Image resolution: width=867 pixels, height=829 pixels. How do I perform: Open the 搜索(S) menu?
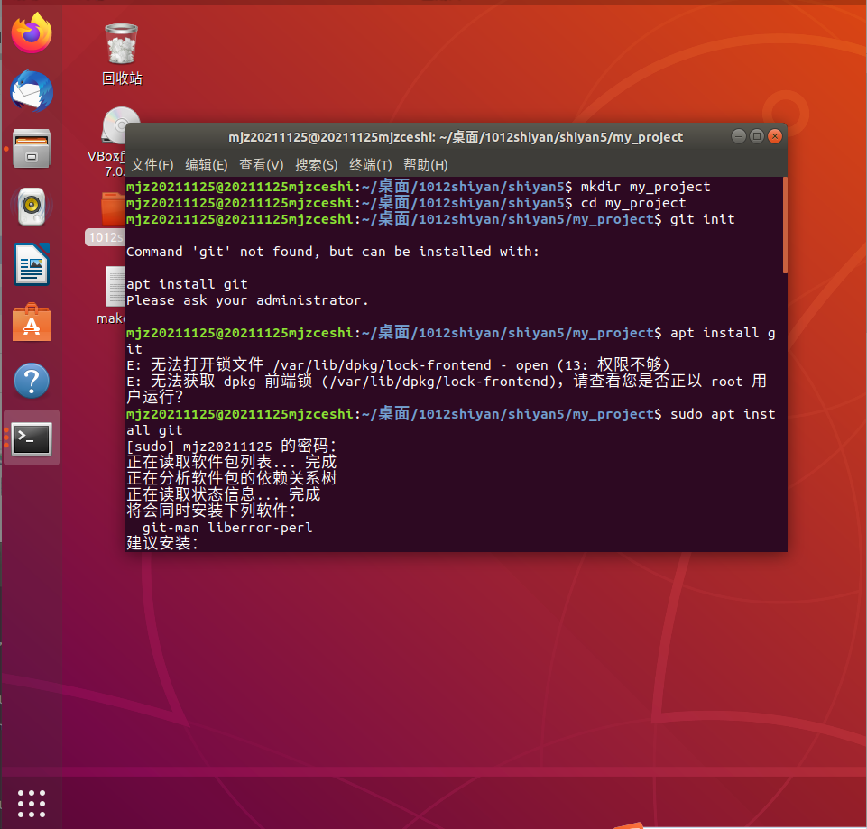pyautogui.click(x=316, y=165)
